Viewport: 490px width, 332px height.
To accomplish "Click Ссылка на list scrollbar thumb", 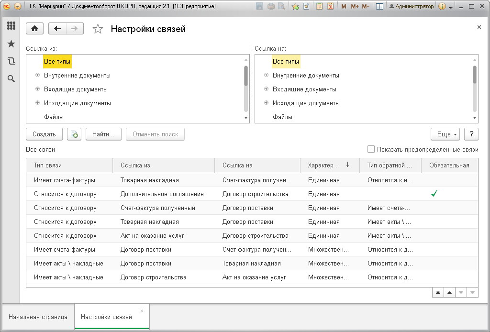I will (475, 75).
